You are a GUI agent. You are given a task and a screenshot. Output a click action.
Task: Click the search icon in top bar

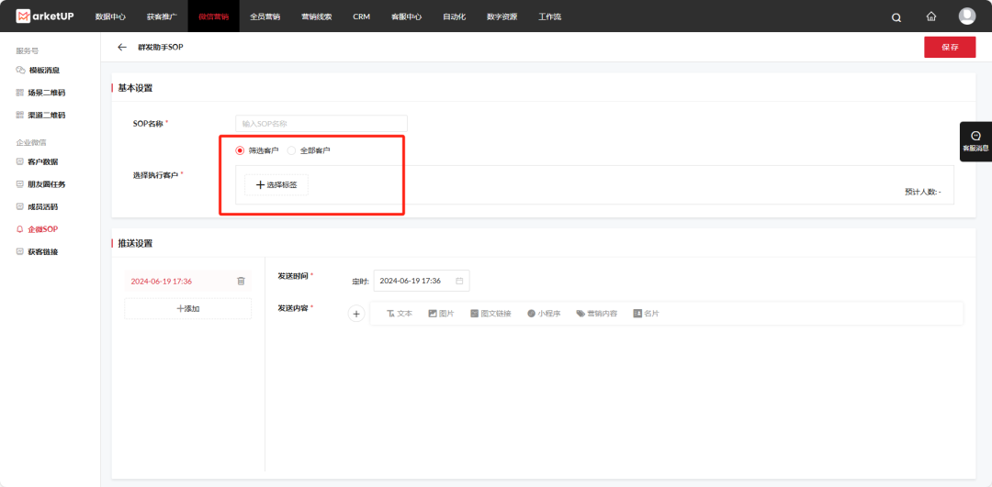point(896,17)
